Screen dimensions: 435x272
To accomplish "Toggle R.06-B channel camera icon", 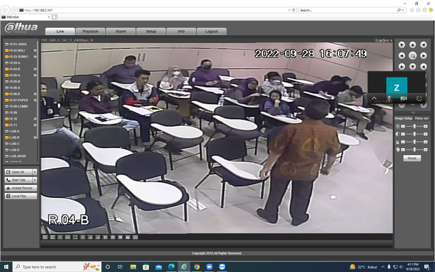I will pyautogui.click(x=7, y=94).
